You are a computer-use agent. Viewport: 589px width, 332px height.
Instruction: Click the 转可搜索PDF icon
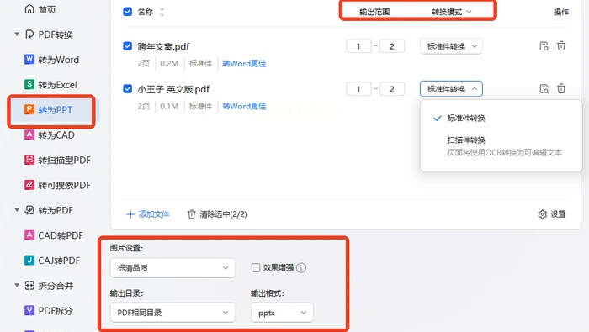[29, 185]
